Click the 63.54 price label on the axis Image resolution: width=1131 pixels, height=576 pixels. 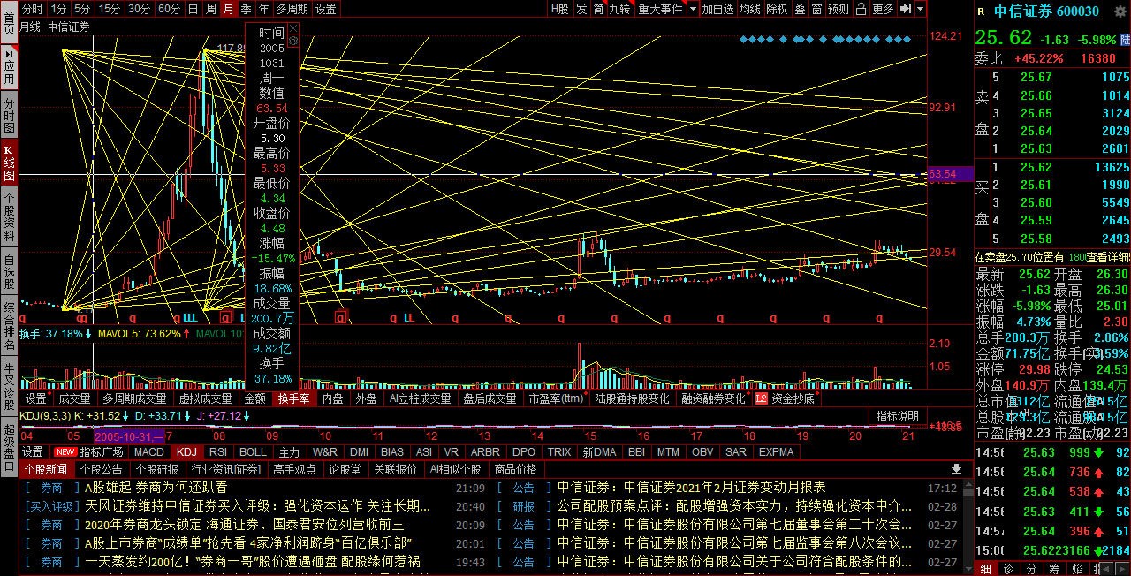[949, 174]
